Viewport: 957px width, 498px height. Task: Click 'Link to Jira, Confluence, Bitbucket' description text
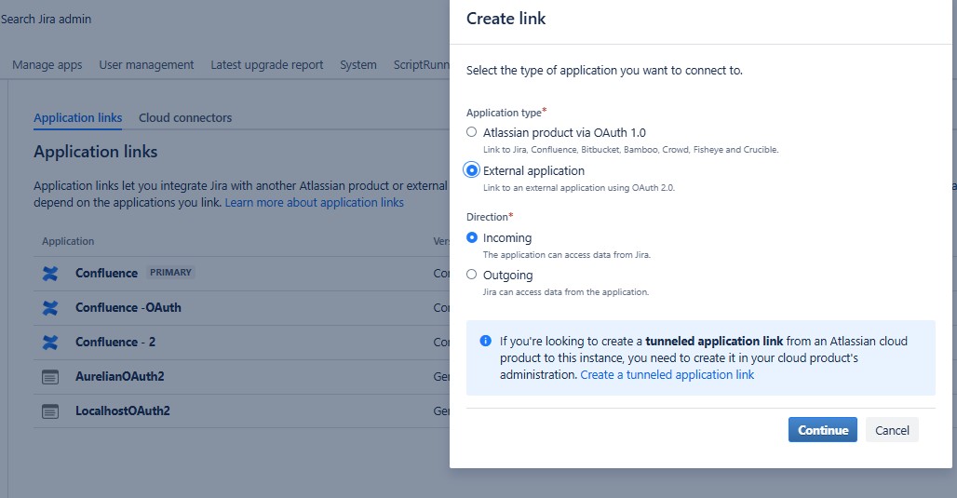pos(630,150)
